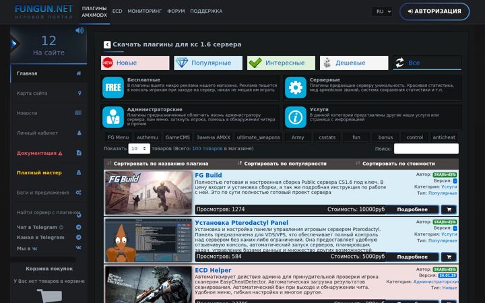
Task: Open ПЛАГИНЫ AMXMODX in the top menu
Action: coord(94,11)
